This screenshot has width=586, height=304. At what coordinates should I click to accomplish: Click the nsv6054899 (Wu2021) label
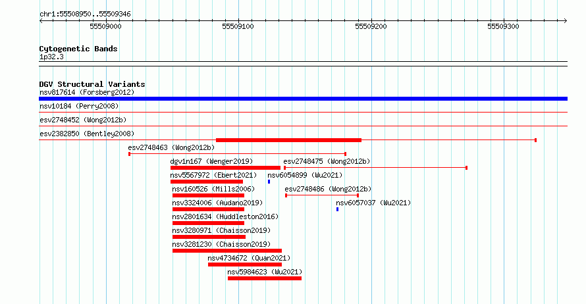coord(305,175)
